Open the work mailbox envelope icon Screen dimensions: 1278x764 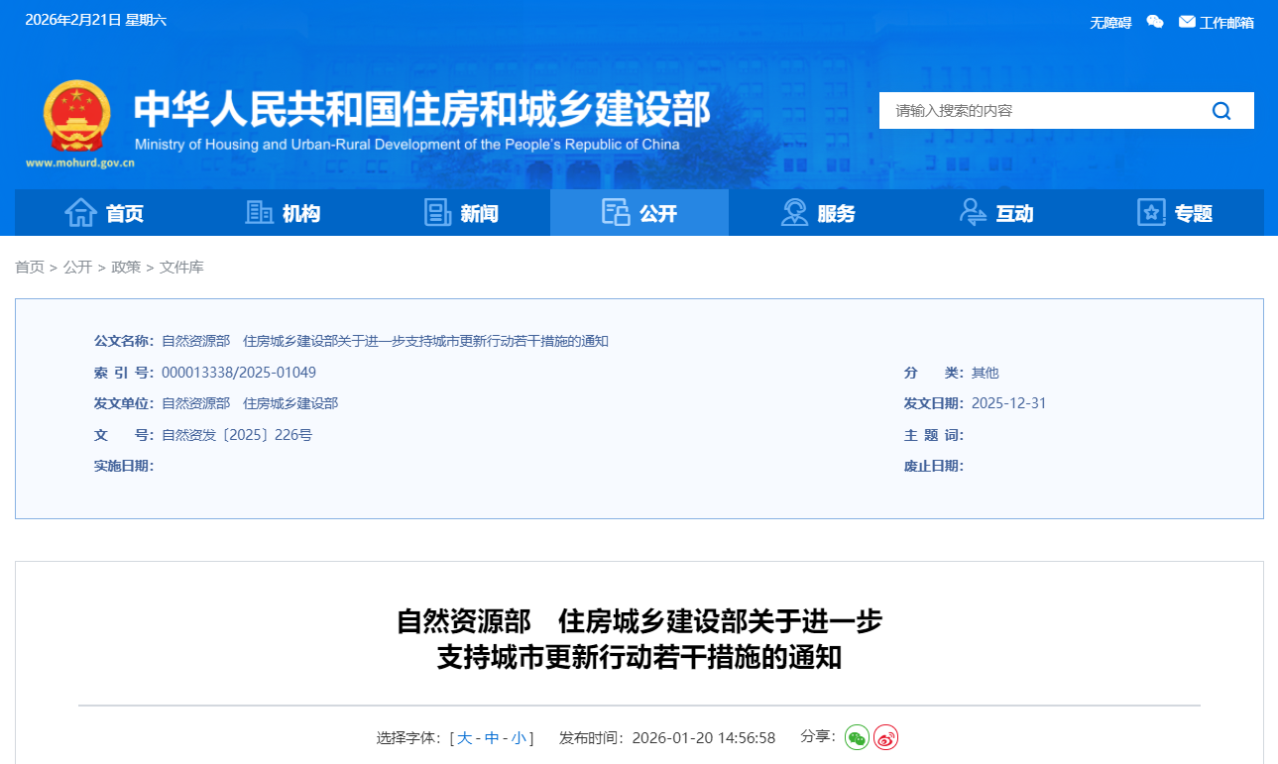click(1187, 22)
